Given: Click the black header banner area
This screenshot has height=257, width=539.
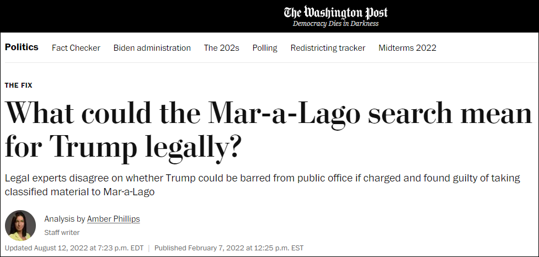Looking at the screenshot, I should [x=269, y=16].
